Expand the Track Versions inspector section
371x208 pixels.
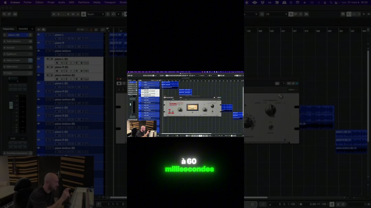coord(18,41)
